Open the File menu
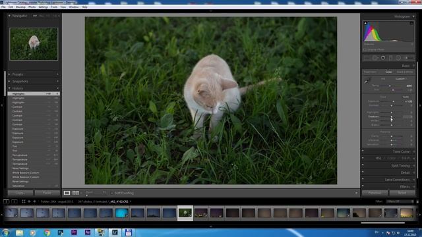 click(3, 7)
